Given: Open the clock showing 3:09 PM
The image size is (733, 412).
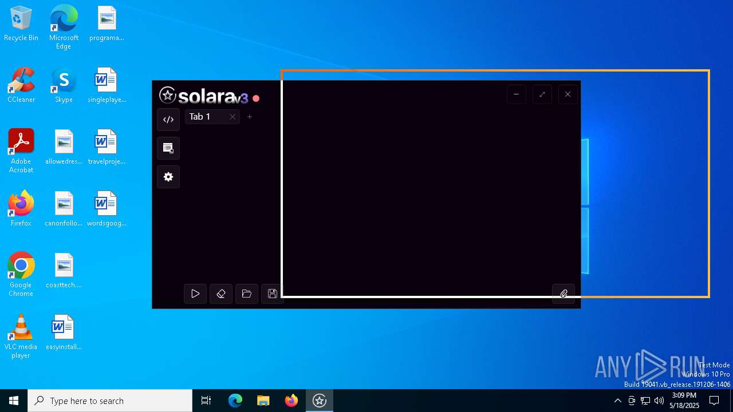Looking at the screenshot, I should (684, 401).
